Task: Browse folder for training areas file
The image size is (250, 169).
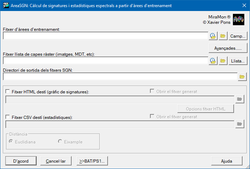Action: point(223,36)
